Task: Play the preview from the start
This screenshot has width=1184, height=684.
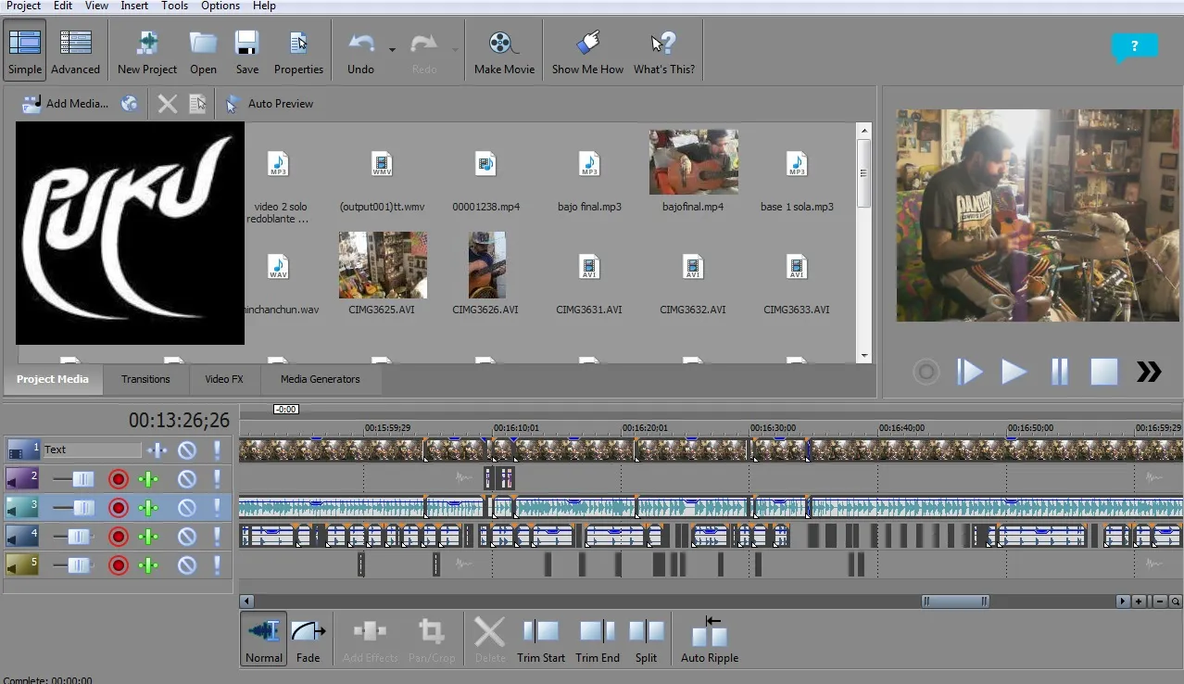Action: coord(970,372)
